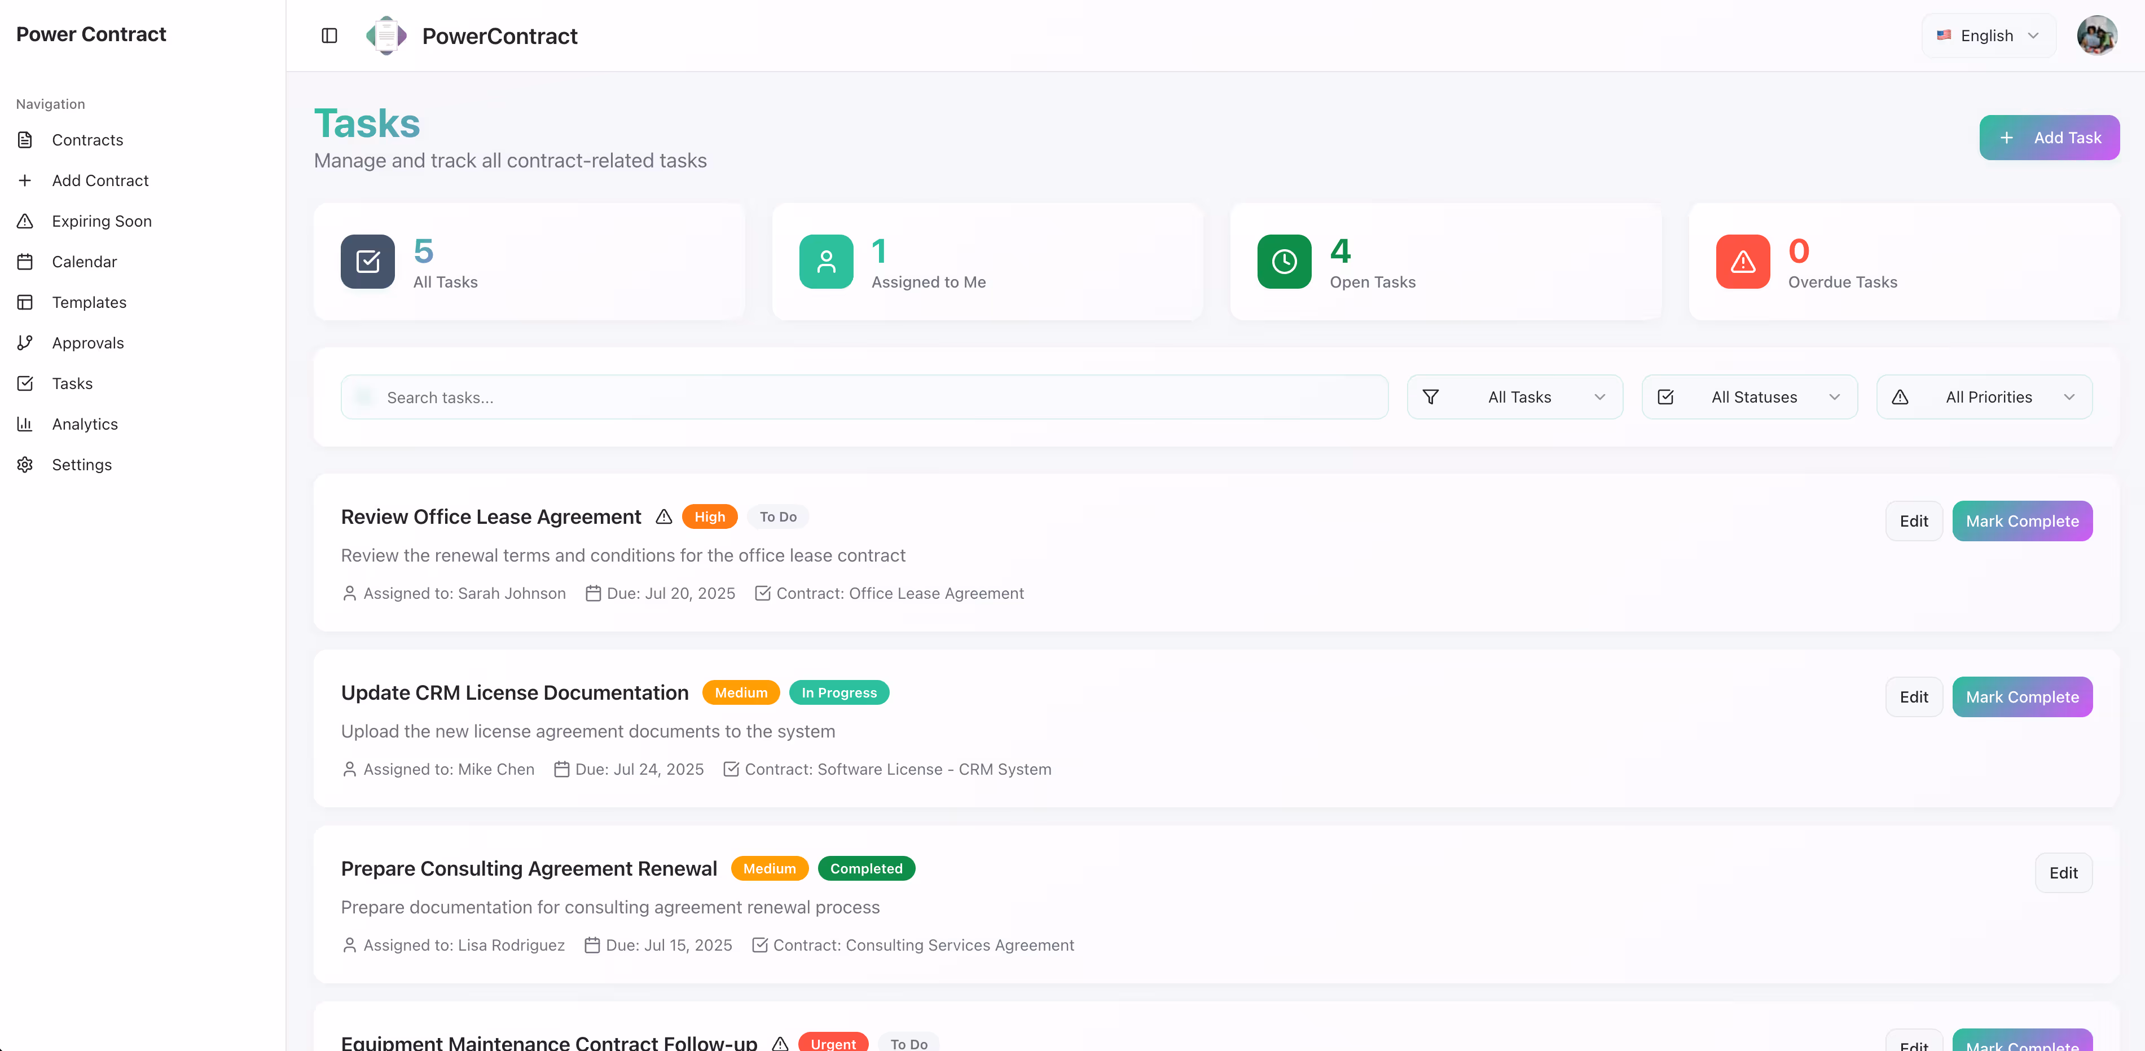Click Contract: Software License - CRM System

898,769
